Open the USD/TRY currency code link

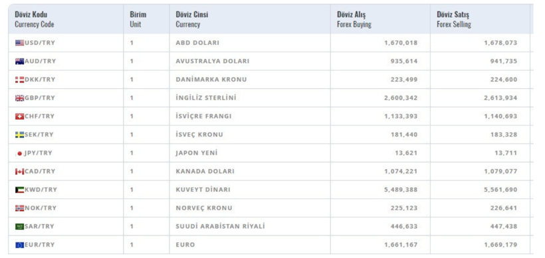click(40, 42)
